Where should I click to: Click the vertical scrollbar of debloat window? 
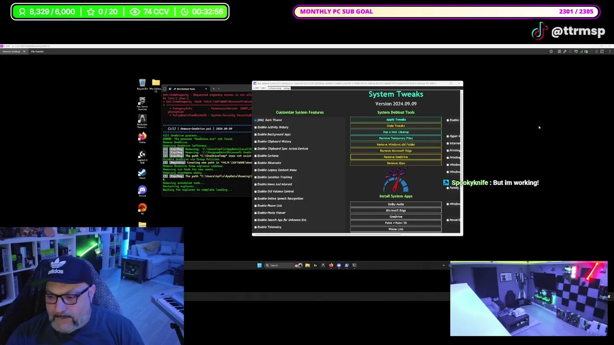point(461,161)
